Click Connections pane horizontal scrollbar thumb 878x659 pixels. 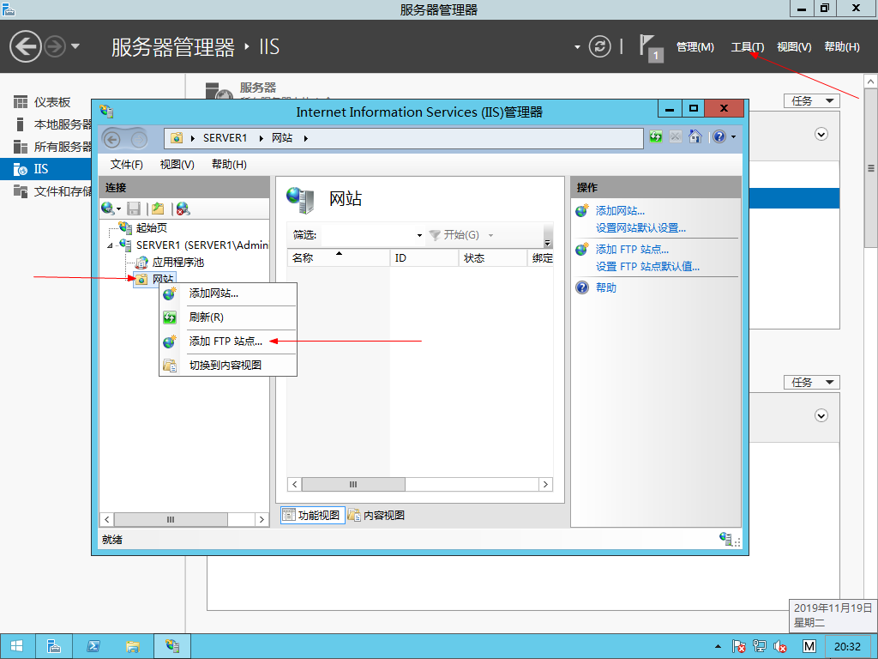(x=171, y=519)
